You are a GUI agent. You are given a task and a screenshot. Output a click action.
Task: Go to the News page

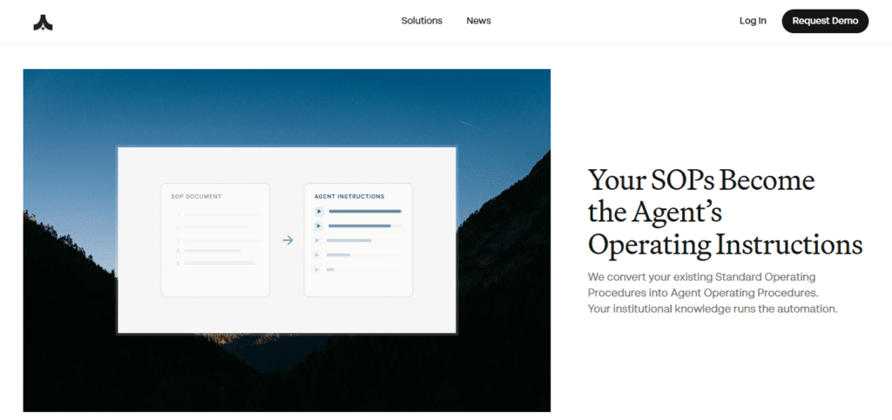[478, 21]
